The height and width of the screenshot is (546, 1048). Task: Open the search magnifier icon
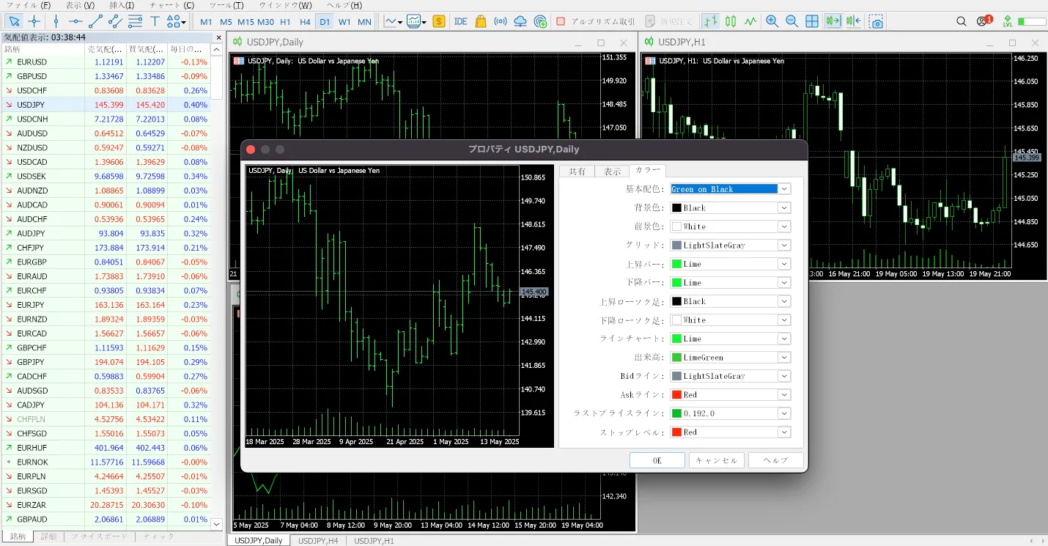click(x=962, y=21)
